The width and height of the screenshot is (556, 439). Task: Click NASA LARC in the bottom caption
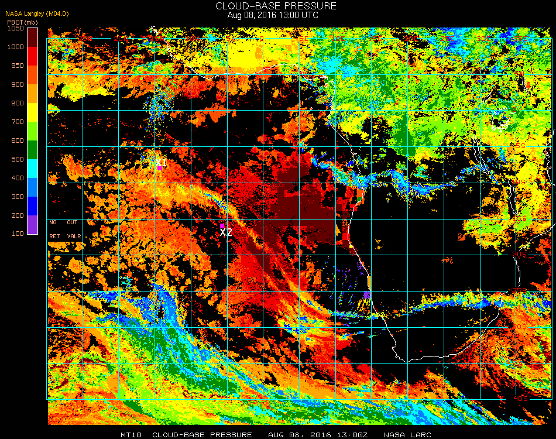(x=407, y=435)
